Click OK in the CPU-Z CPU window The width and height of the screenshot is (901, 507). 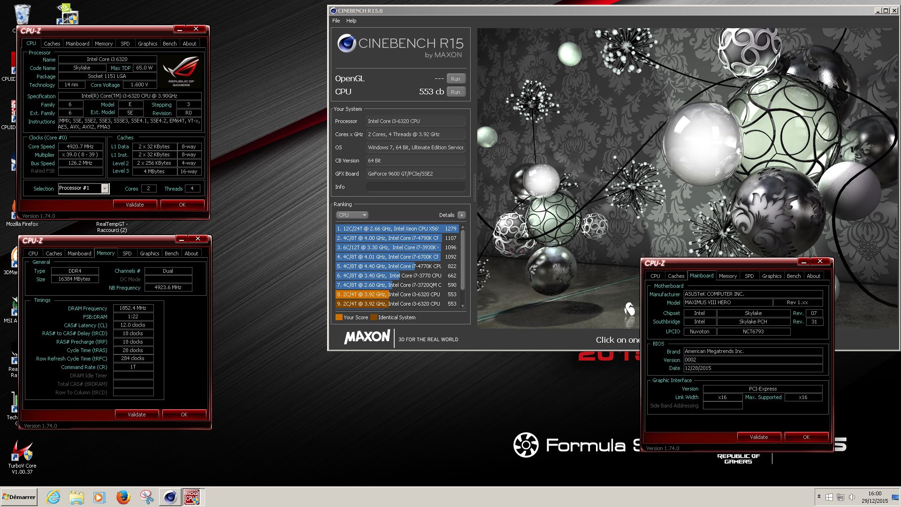click(182, 205)
